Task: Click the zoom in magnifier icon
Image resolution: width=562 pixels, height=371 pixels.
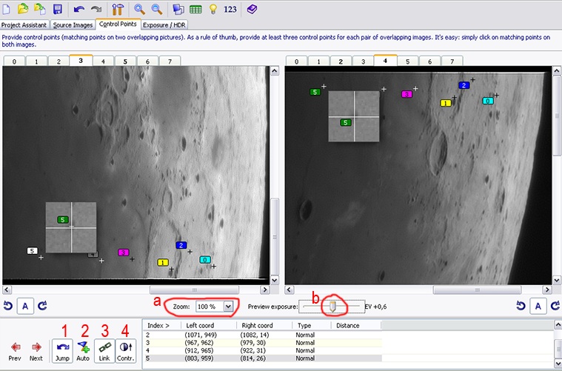Action: 139,9
